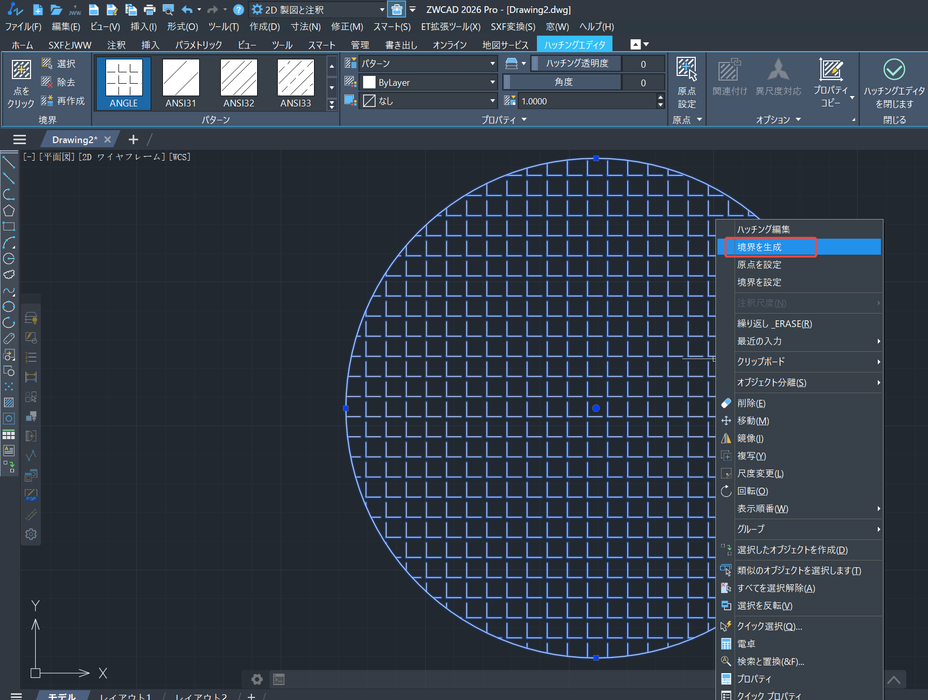Click the 点をクリック pick points icon
Image resolution: width=928 pixels, height=700 pixels.
[x=21, y=70]
